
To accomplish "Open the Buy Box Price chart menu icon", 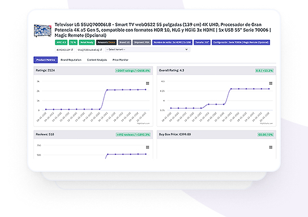I will pos(271,147).
